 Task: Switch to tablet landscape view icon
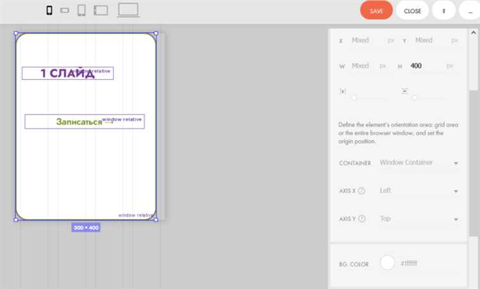[100, 10]
